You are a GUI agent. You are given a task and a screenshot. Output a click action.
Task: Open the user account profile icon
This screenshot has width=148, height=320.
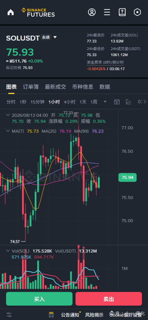pos(92,12)
